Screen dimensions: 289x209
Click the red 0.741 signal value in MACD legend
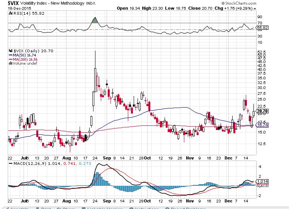pyautogui.click(x=69, y=164)
